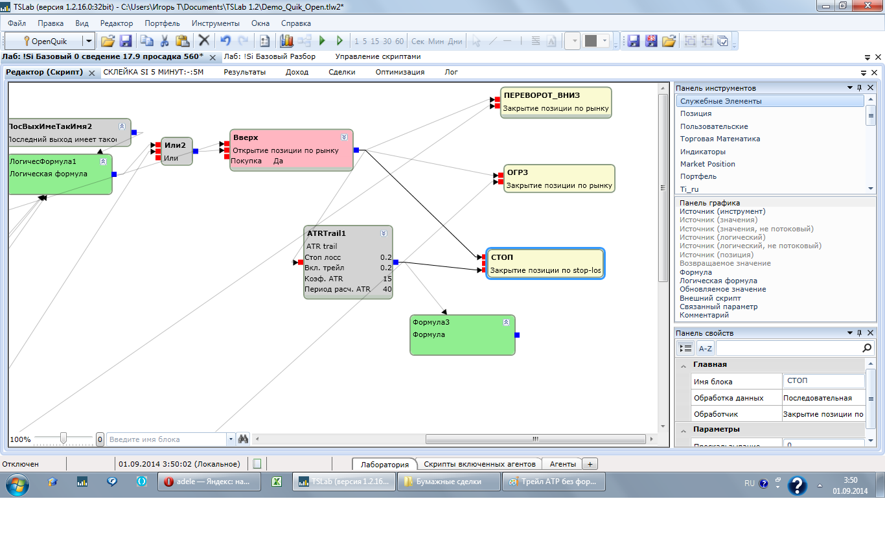This screenshot has height=558, width=885.
Task: Click the open folder icon in toolbar
Action: [108, 41]
